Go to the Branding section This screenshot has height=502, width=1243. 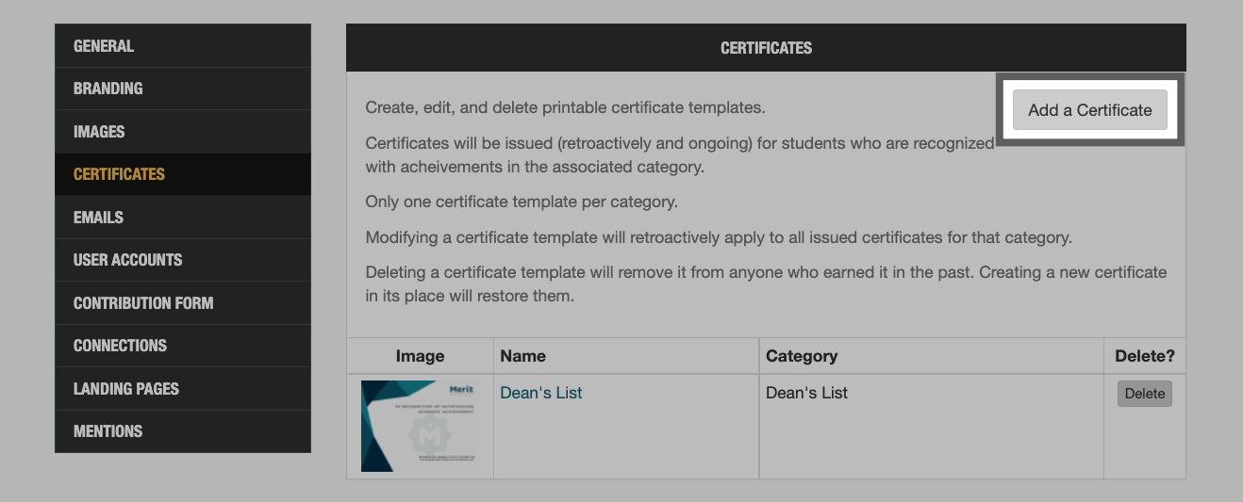tap(108, 89)
